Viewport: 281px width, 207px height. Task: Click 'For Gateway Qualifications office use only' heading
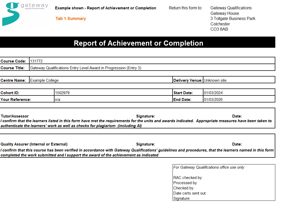point(209,167)
